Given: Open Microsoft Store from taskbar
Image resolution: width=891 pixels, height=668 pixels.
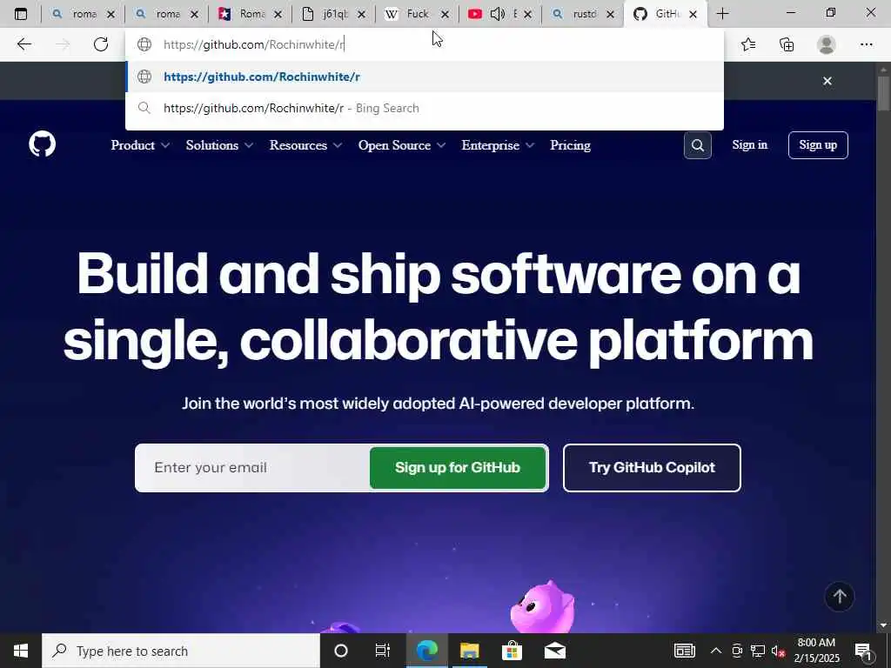Looking at the screenshot, I should click(x=512, y=651).
